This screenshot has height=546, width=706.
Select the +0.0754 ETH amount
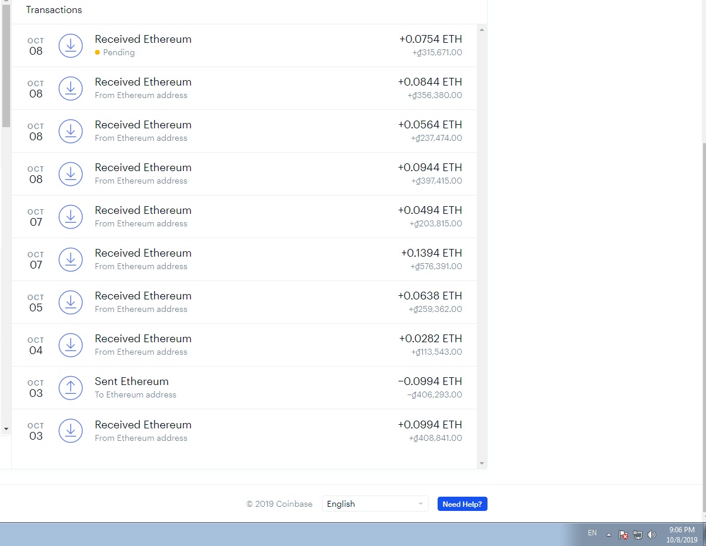(430, 39)
